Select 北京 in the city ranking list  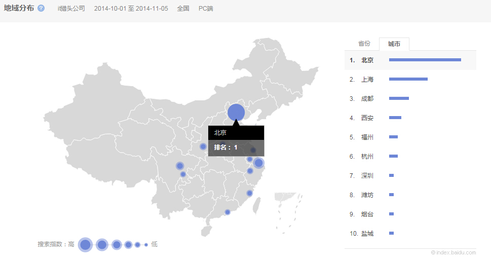[367, 60]
